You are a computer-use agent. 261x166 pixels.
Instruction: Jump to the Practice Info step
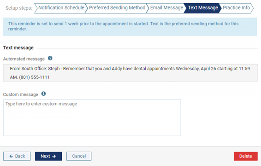point(236,8)
